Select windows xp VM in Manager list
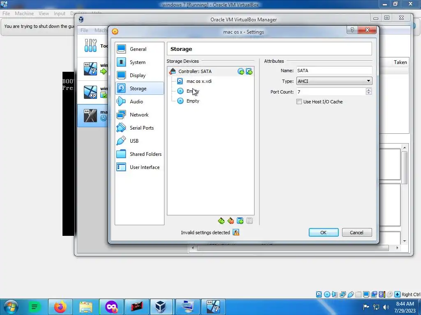Screen dimensions: 421x315 [93, 92]
